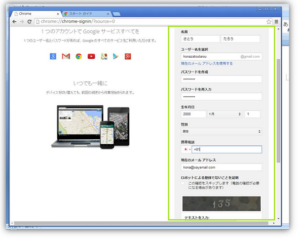This screenshot has width=298, height=238.
Task: Open the birth month dropdown showing 1月
Action: pyautogui.click(x=225, y=114)
